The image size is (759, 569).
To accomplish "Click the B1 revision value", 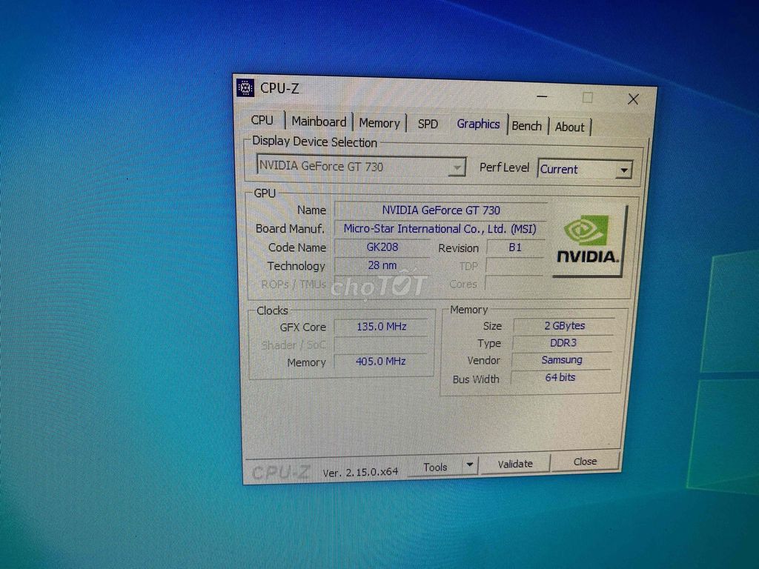I will [x=515, y=247].
